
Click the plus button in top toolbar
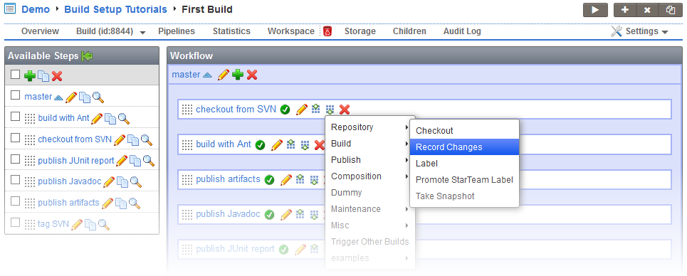coord(625,10)
